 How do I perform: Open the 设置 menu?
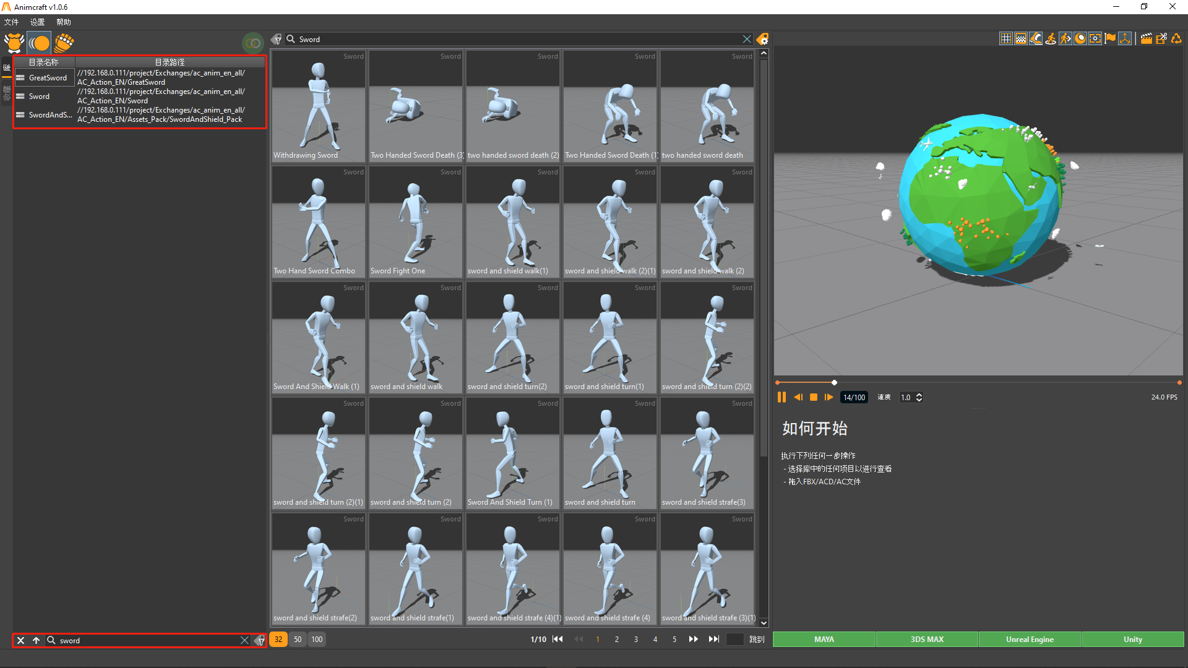click(x=38, y=22)
